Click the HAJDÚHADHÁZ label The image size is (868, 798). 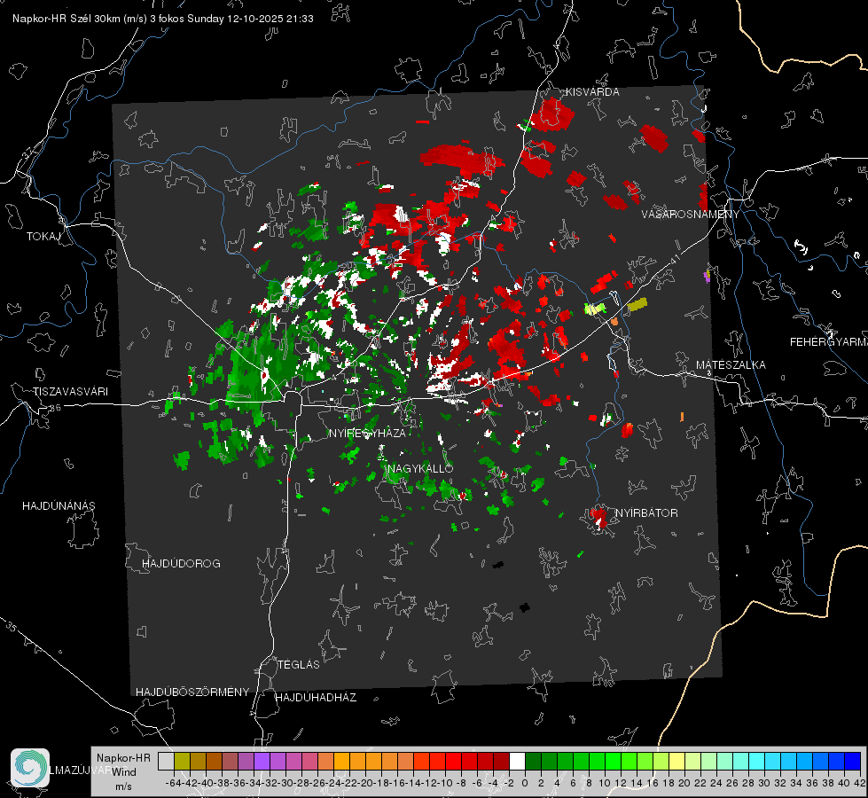(x=316, y=698)
